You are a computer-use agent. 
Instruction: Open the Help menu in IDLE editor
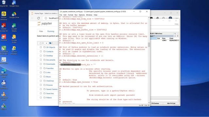[95, 15]
